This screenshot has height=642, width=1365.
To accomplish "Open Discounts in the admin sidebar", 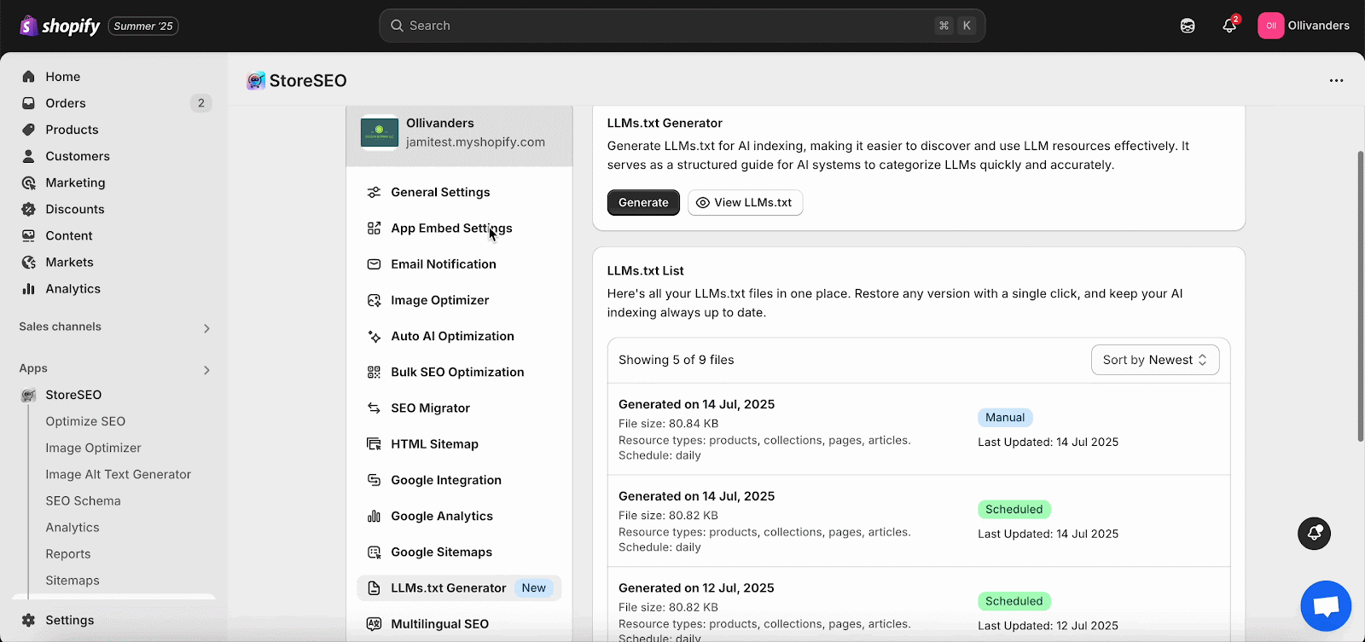I will coord(75,209).
